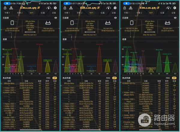Select the WiFi tab in the 21:32 screenshot
This screenshot has height=132, width=180.
pyautogui.click(x=151, y=13)
